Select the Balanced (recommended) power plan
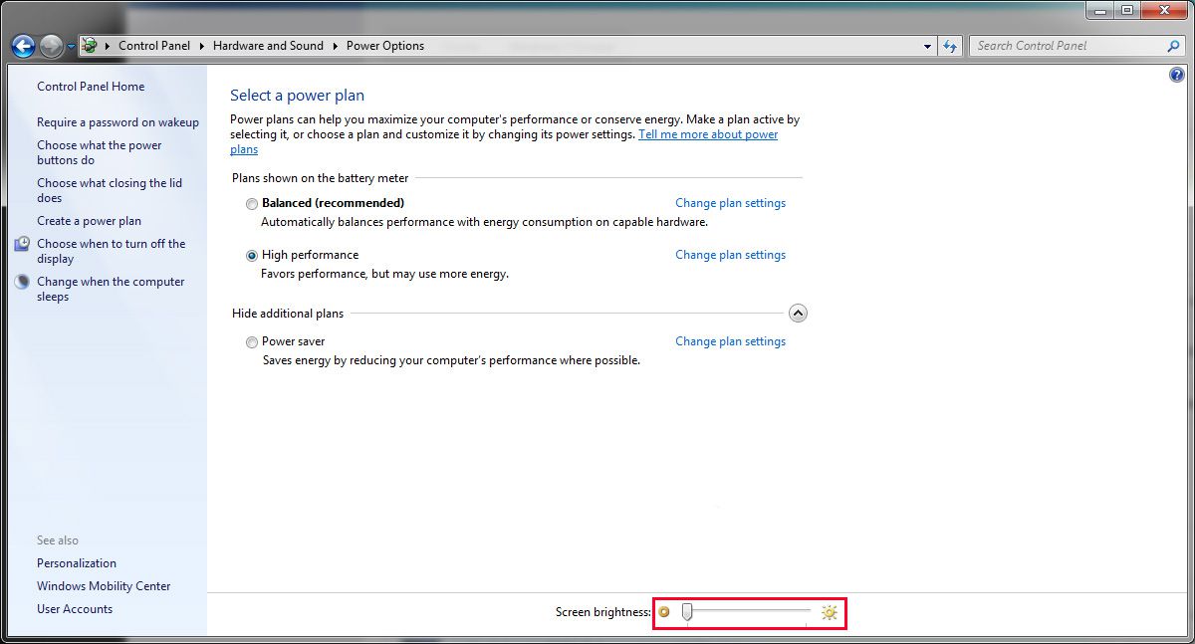Screen dimensions: 1195x644 pos(252,203)
